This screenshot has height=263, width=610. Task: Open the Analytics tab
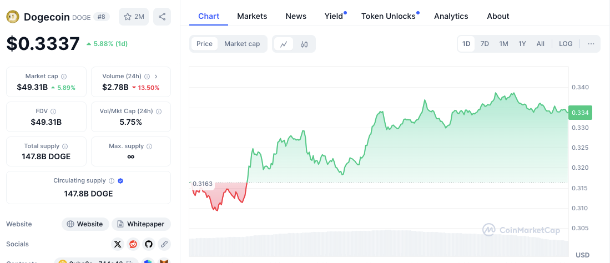[x=451, y=16]
